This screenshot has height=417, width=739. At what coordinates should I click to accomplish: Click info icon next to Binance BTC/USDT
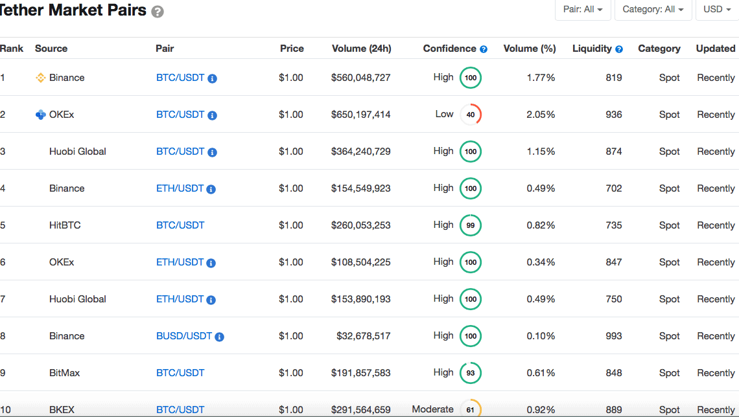tap(212, 78)
